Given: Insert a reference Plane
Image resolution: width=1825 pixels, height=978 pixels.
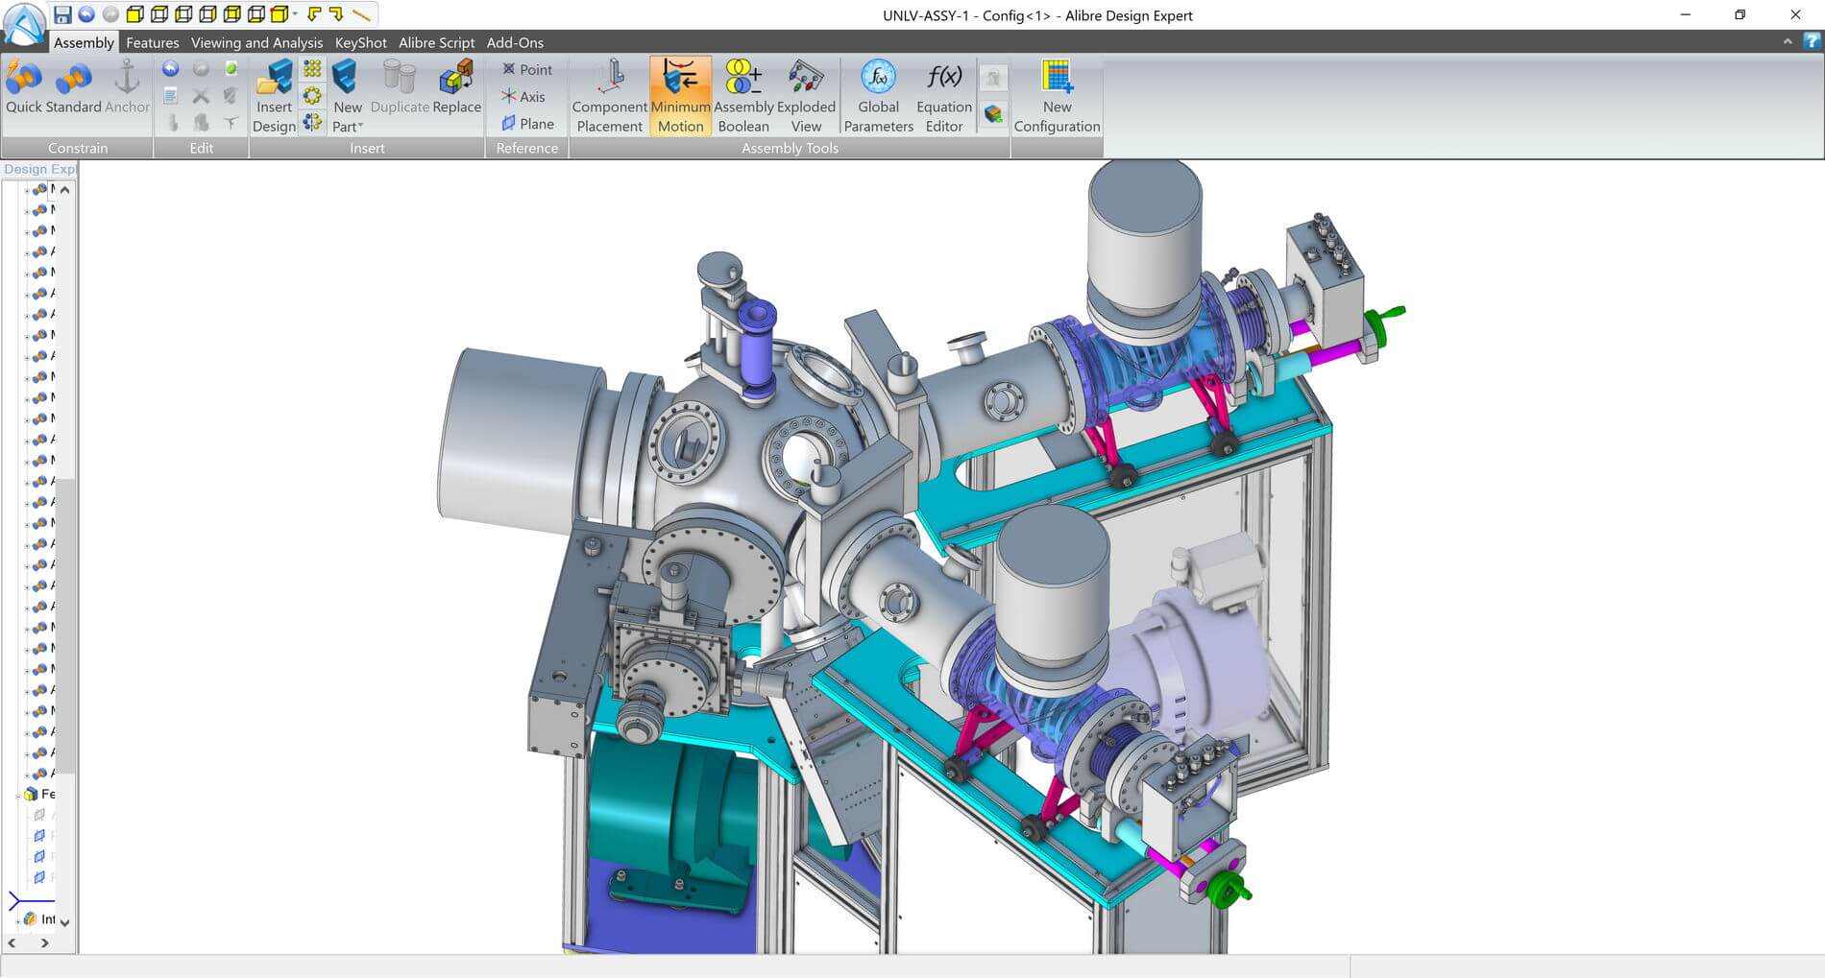Looking at the screenshot, I should 527,123.
